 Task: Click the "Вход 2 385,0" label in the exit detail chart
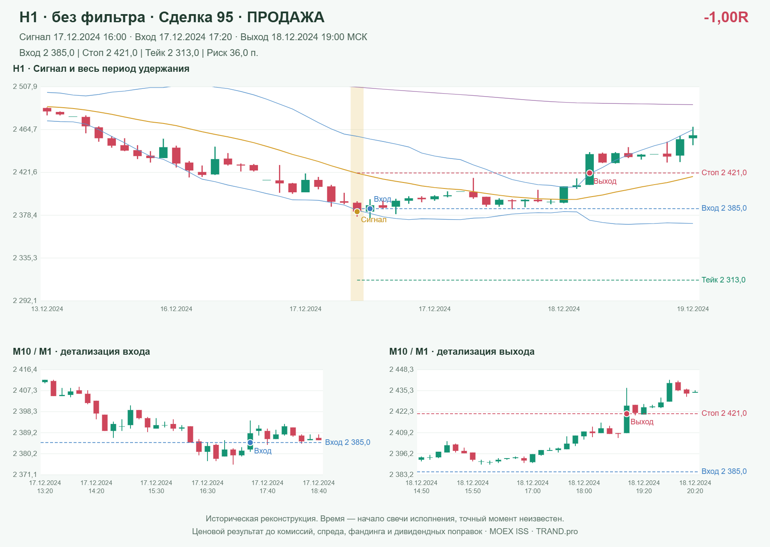tap(724, 471)
